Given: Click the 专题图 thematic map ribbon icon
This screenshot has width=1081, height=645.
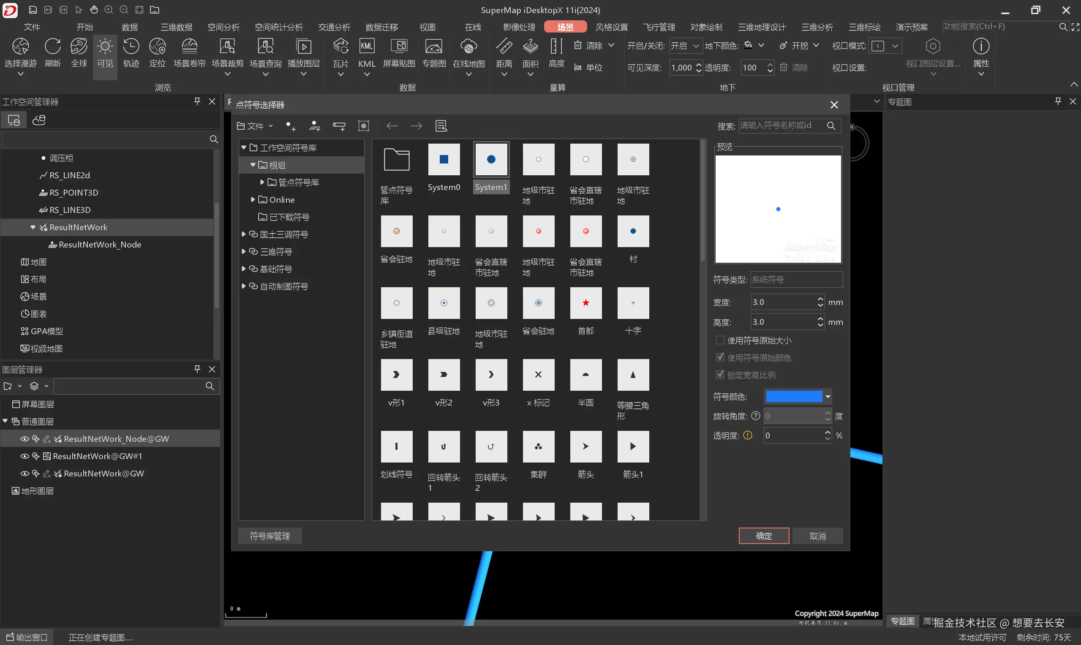Looking at the screenshot, I should (x=434, y=46).
